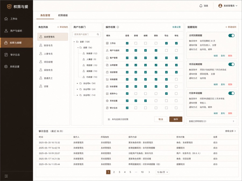The height and width of the screenshot is (181, 242).
Task: Open 审计日志 in the sidebar menu
Action: 16,55
